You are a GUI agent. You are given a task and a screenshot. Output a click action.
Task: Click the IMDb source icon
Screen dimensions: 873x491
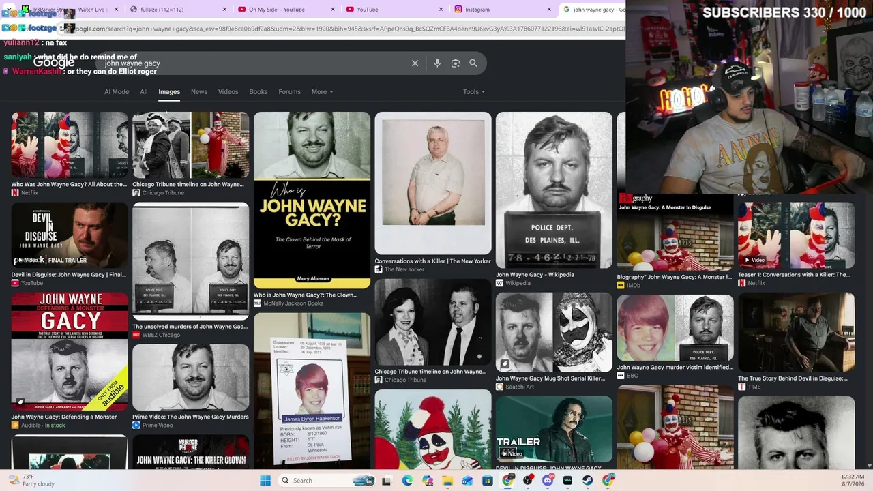point(621,285)
